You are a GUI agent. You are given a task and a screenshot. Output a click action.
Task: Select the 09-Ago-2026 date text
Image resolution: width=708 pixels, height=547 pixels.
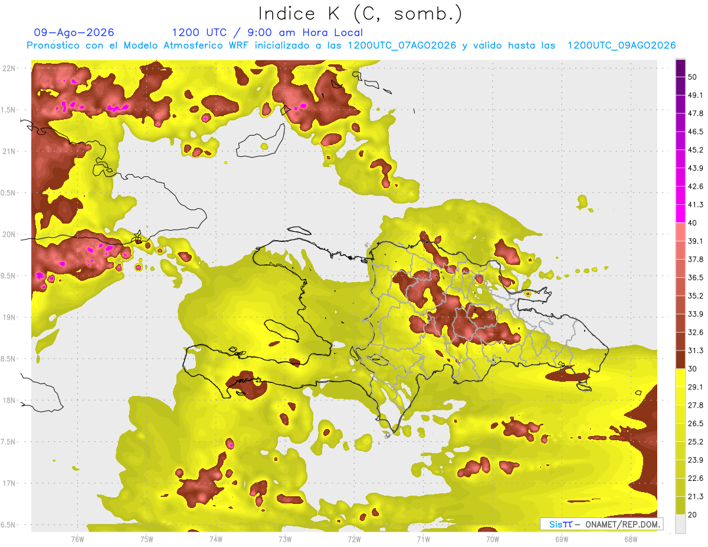74,32
